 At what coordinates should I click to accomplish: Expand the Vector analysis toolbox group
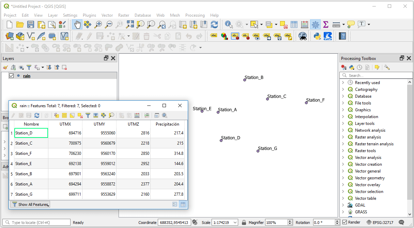point(343,157)
